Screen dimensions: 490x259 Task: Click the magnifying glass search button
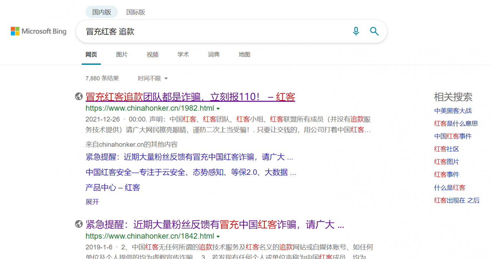click(x=374, y=31)
